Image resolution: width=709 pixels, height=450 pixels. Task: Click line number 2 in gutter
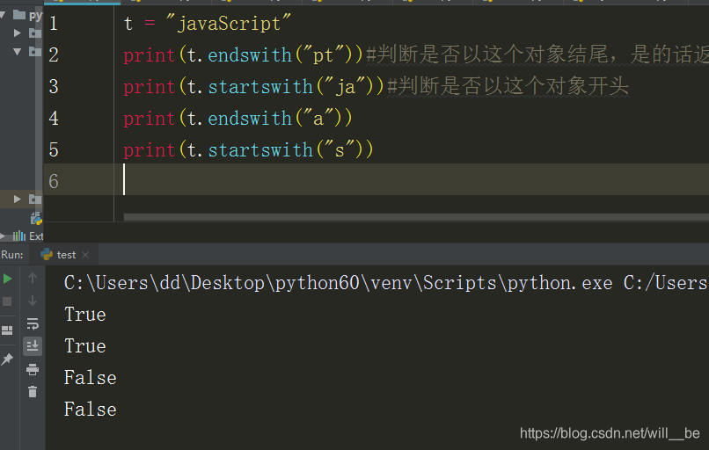(54, 54)
